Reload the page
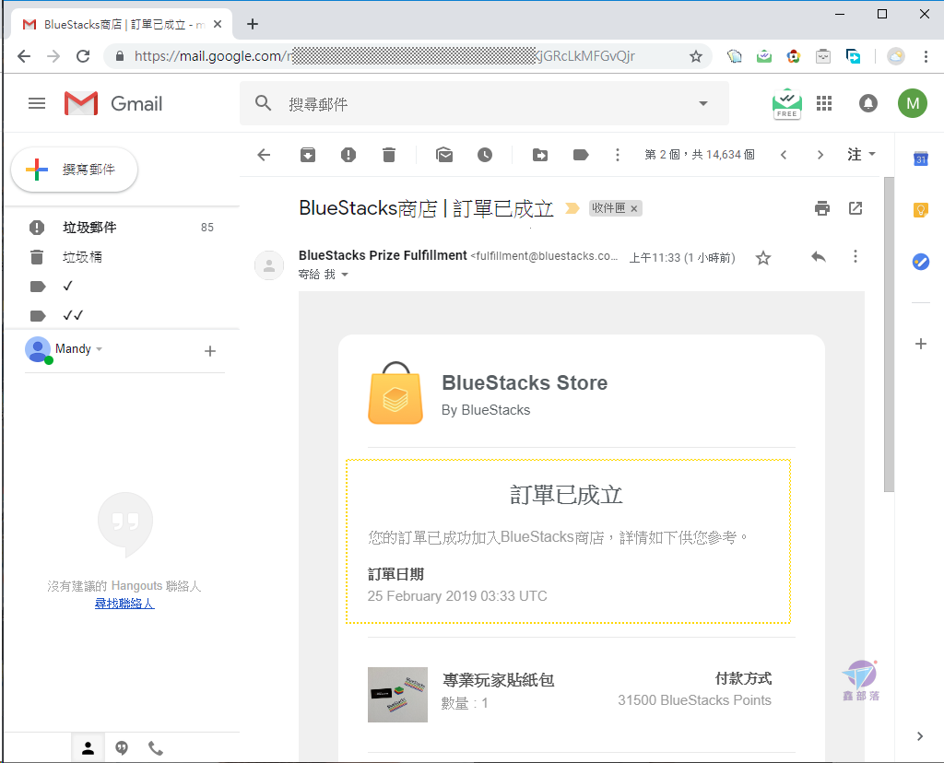The width and height of the screenshot is (944, 763). pos(83,56)
